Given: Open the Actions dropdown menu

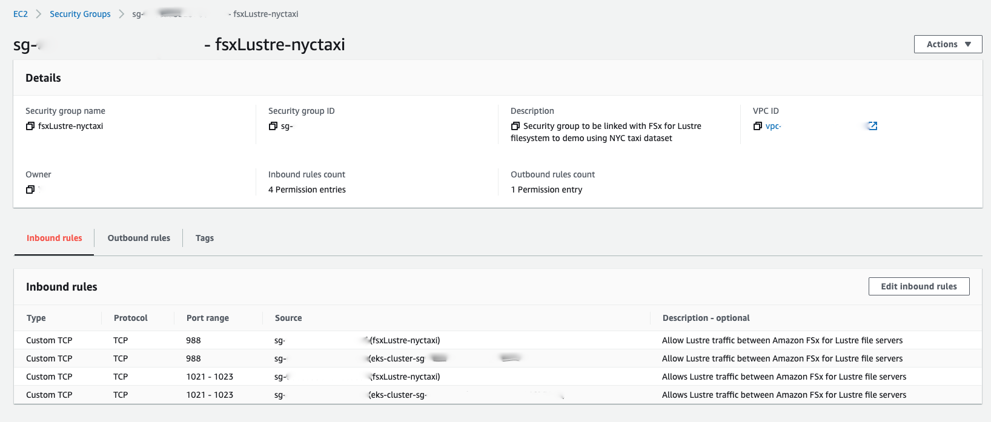Looking at the screenshot, I should click(947, 44).
